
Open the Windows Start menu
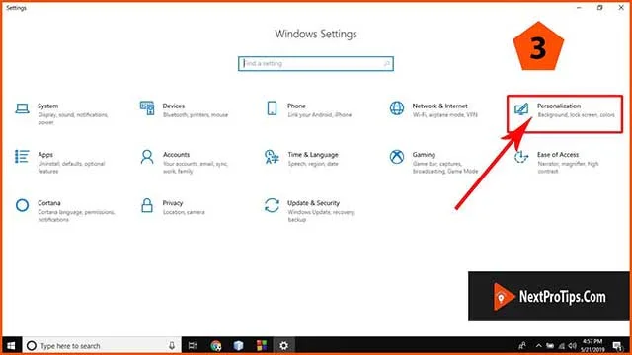pos(11,346)
